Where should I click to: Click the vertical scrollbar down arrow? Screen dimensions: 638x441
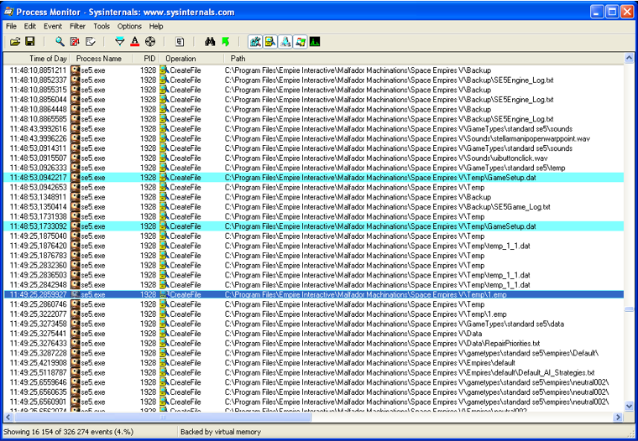pos(629,406)
